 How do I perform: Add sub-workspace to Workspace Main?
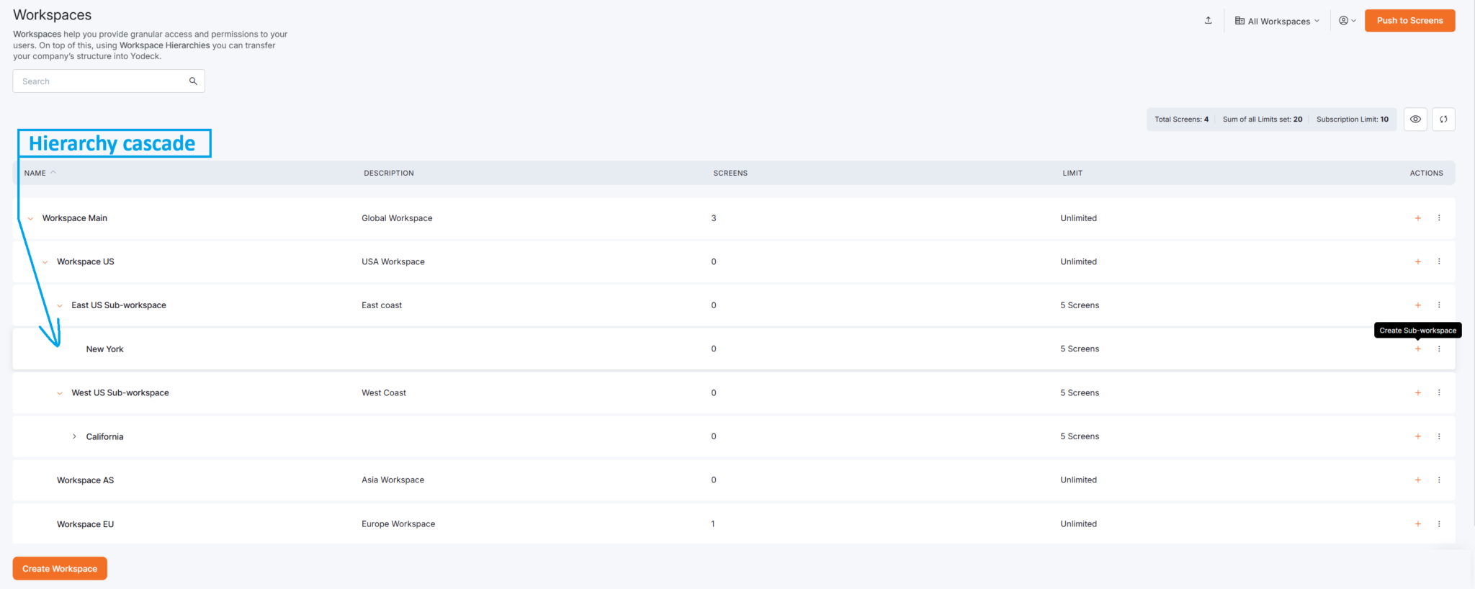1417,218
